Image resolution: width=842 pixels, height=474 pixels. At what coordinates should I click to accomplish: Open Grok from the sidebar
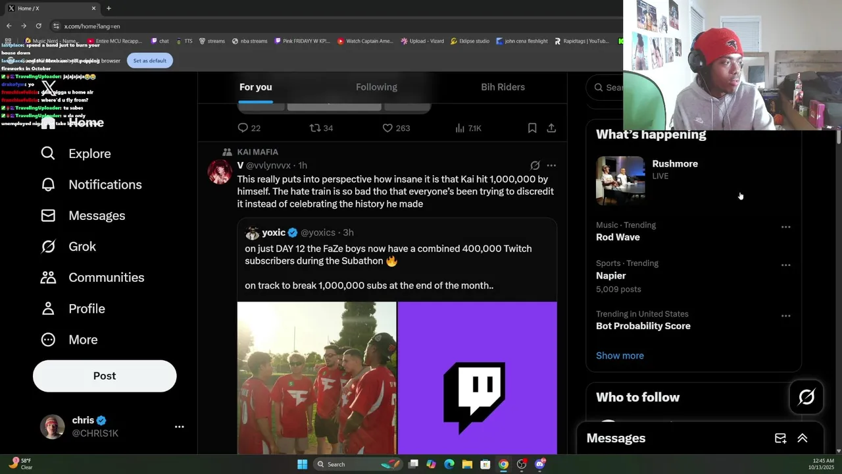(x=68, y=246)
